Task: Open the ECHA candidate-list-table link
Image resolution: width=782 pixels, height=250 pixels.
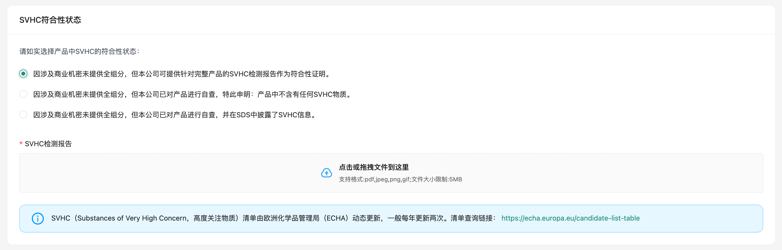Action: coord(571,218)
